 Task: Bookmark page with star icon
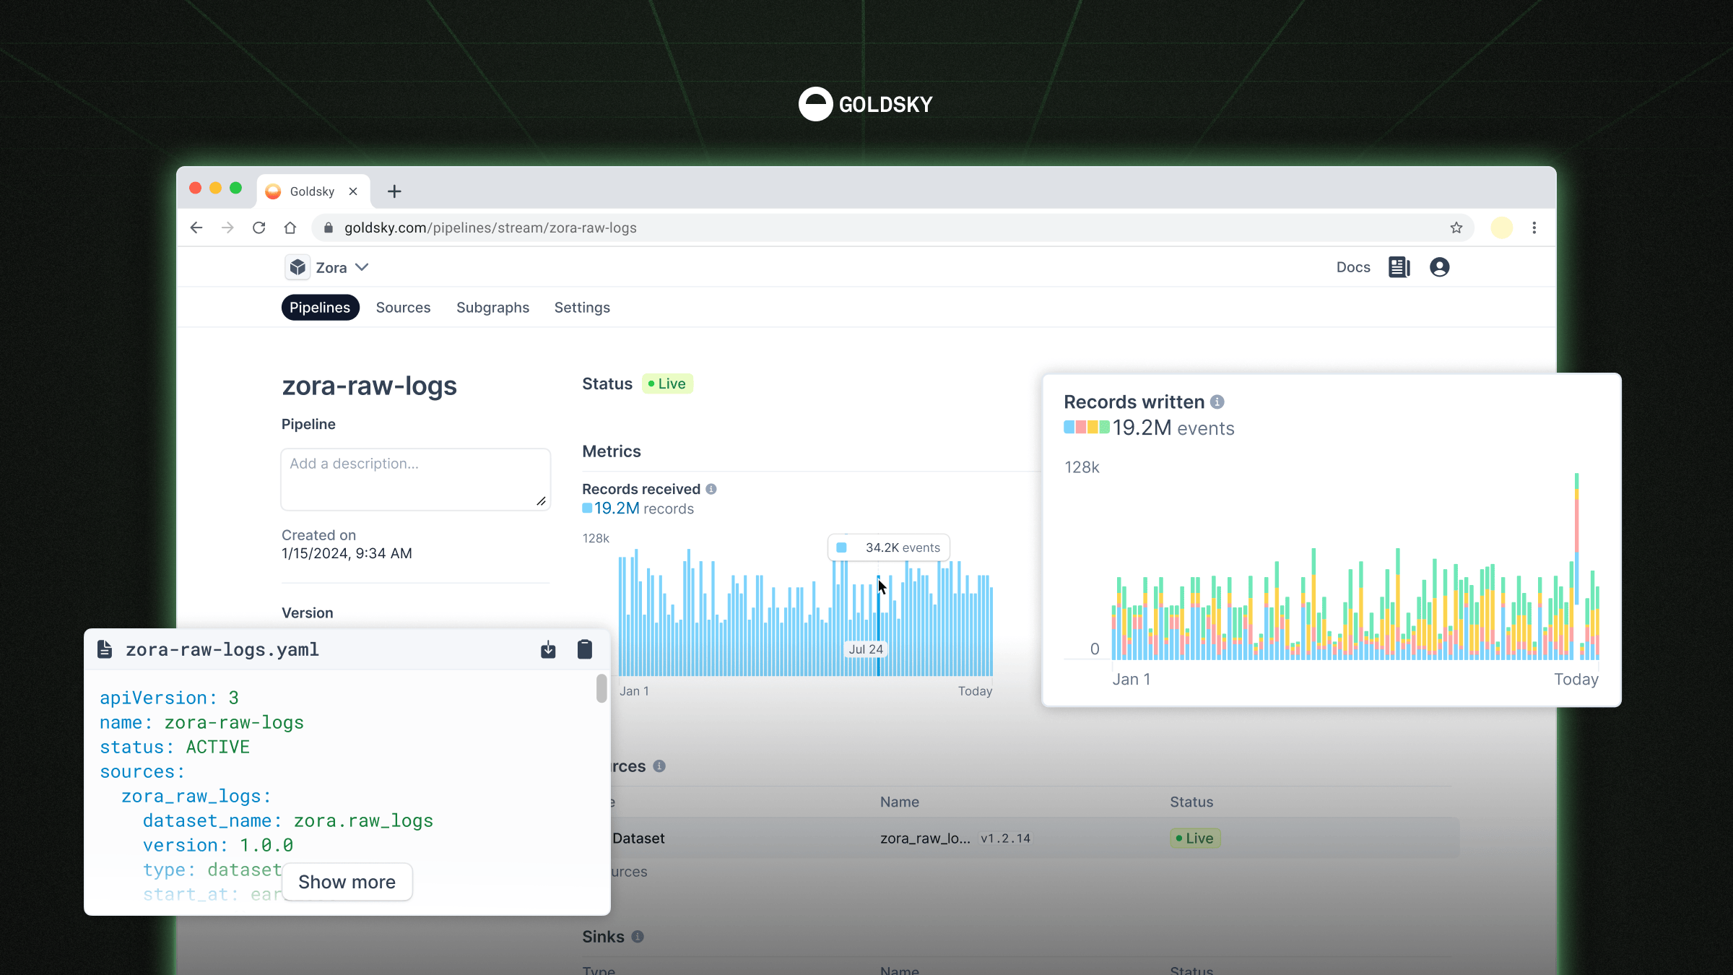click(1456, 227)
